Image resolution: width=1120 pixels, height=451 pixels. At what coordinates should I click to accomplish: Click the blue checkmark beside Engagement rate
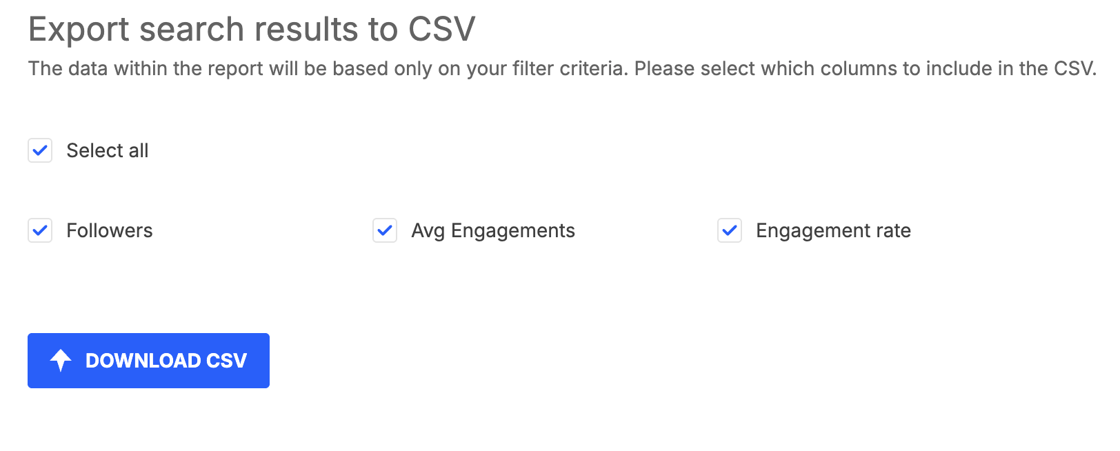[x=730, y=230]
